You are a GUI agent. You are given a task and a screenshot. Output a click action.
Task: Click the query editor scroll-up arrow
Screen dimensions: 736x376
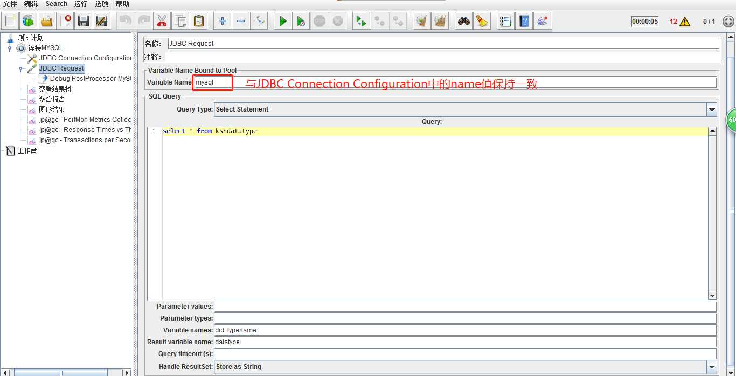click(x=712, y=131)
